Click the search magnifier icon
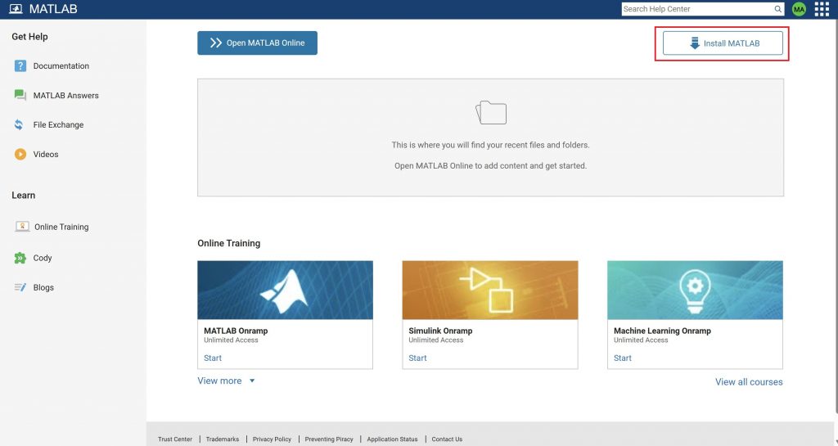This screenshot has height=446, width=838. click(777, 9)
